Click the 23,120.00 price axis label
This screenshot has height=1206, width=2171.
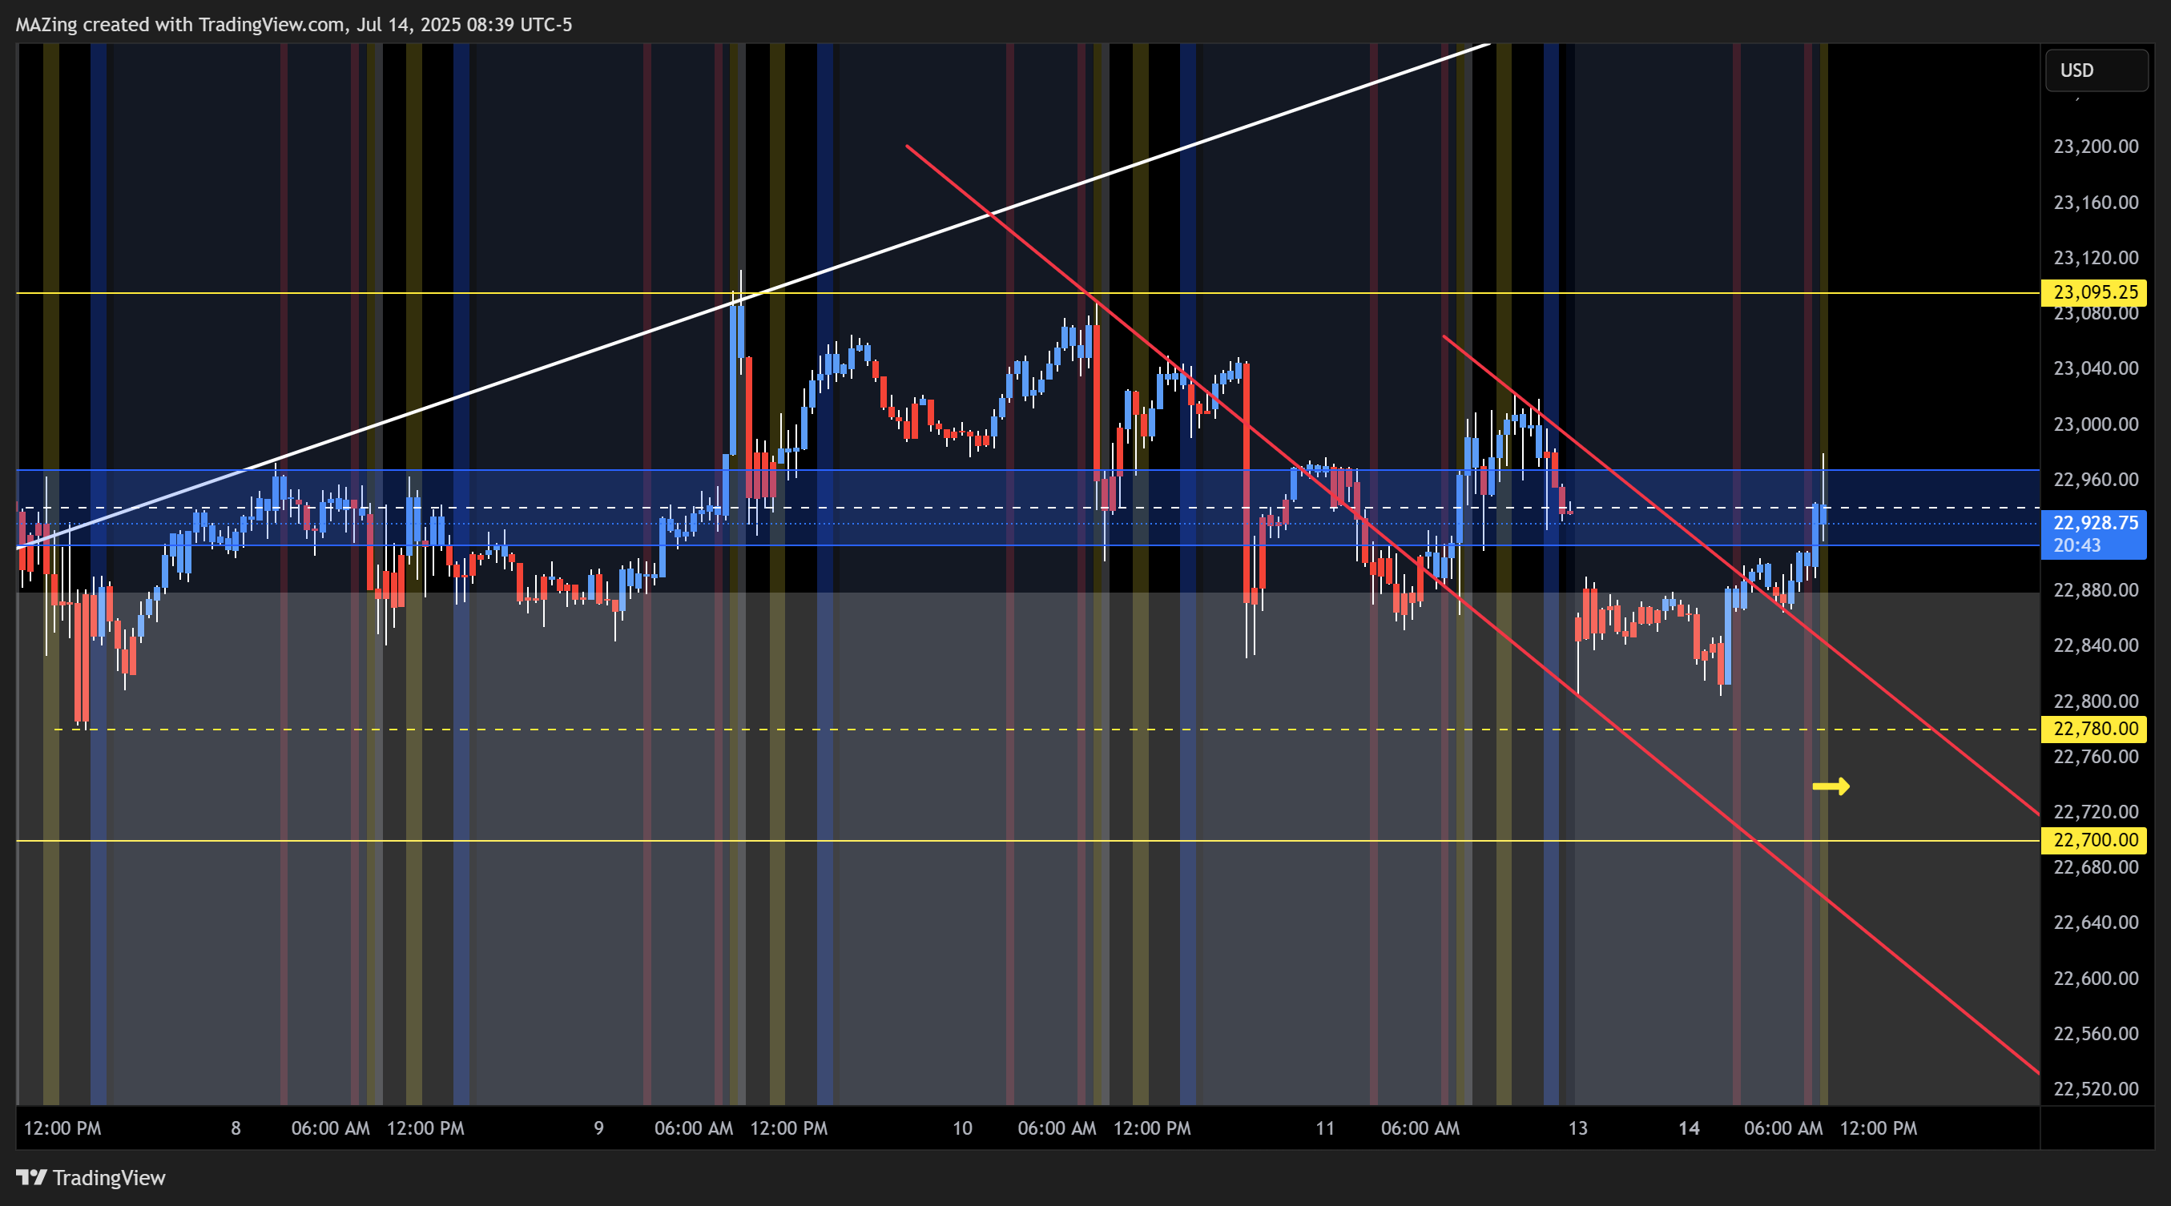tap(2095, 258)
